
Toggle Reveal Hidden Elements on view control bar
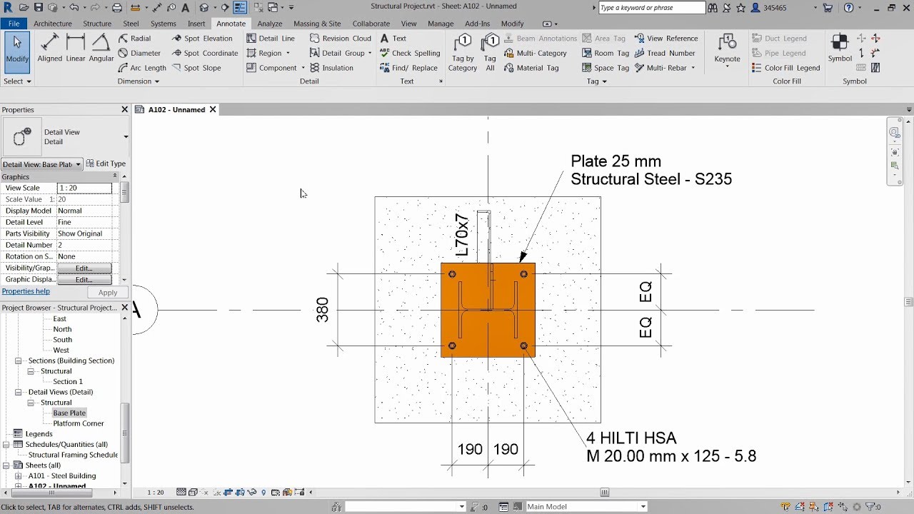(263, 492)
